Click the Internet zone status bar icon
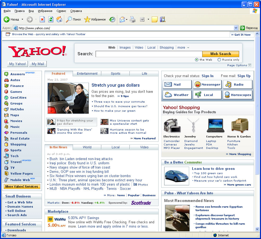 (x=215, y=235)
